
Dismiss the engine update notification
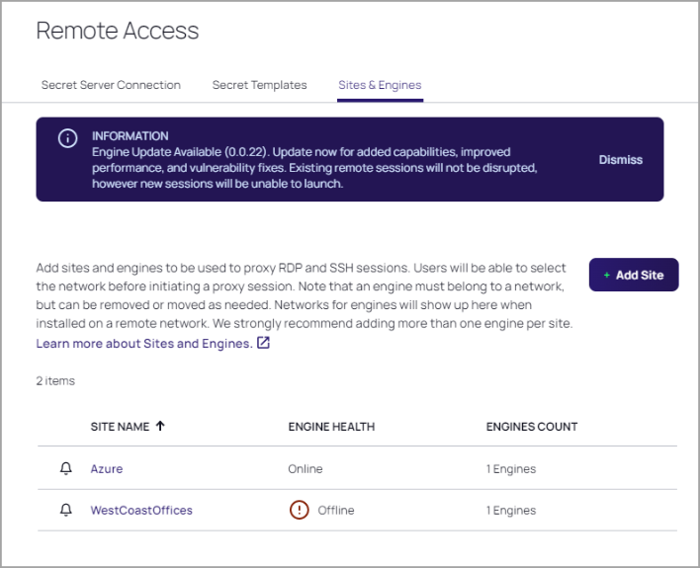[x=620, y=160]
